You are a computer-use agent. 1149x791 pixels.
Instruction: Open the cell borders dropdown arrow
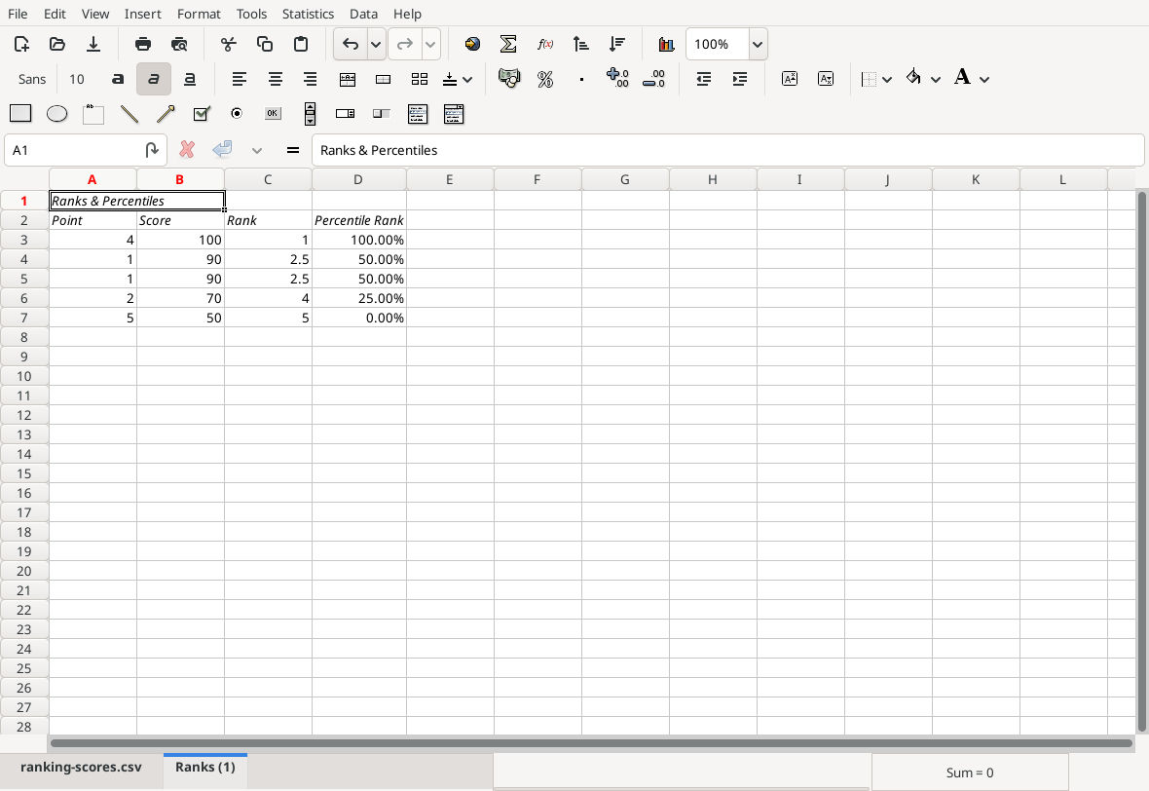(x=887, y=79)
